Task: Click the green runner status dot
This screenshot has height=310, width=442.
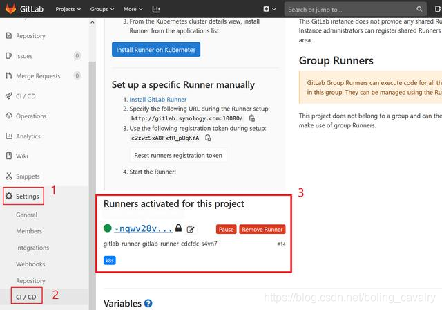Action: (108, 228)
